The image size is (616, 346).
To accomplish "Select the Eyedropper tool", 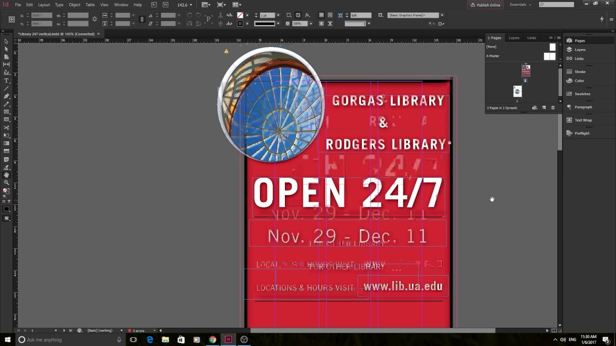I will 6,167.
